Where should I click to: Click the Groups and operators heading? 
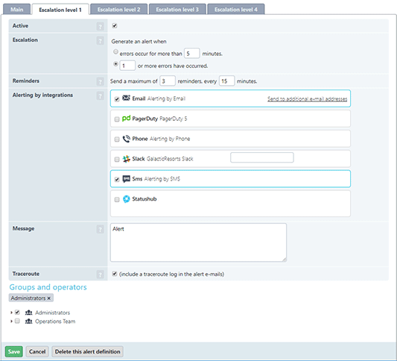coord(48,287)
